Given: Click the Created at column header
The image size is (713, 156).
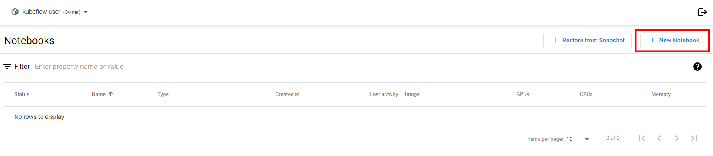Looking at the screenshot, I should (287, 94).
